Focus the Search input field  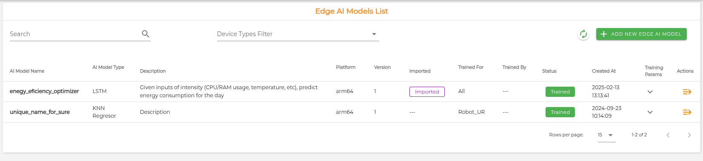point(74,34)
